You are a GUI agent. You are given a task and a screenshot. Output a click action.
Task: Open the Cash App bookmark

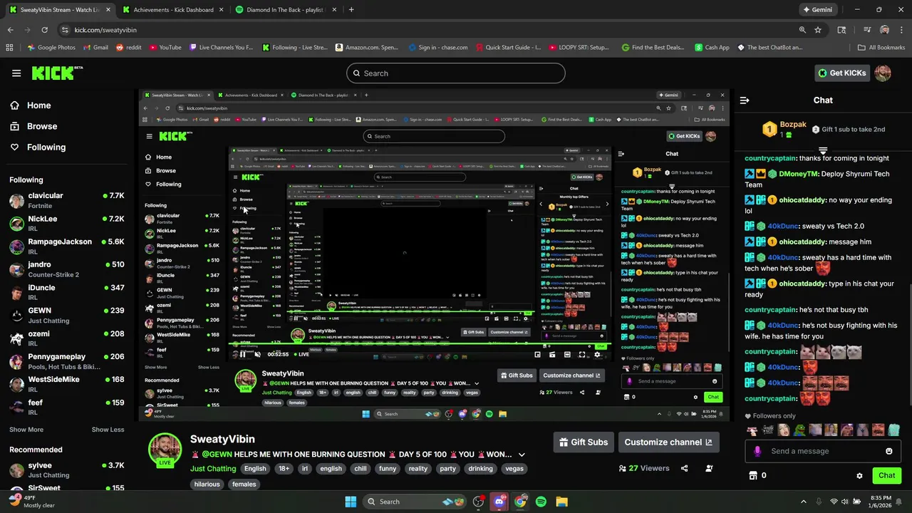(x=712, y=48)
